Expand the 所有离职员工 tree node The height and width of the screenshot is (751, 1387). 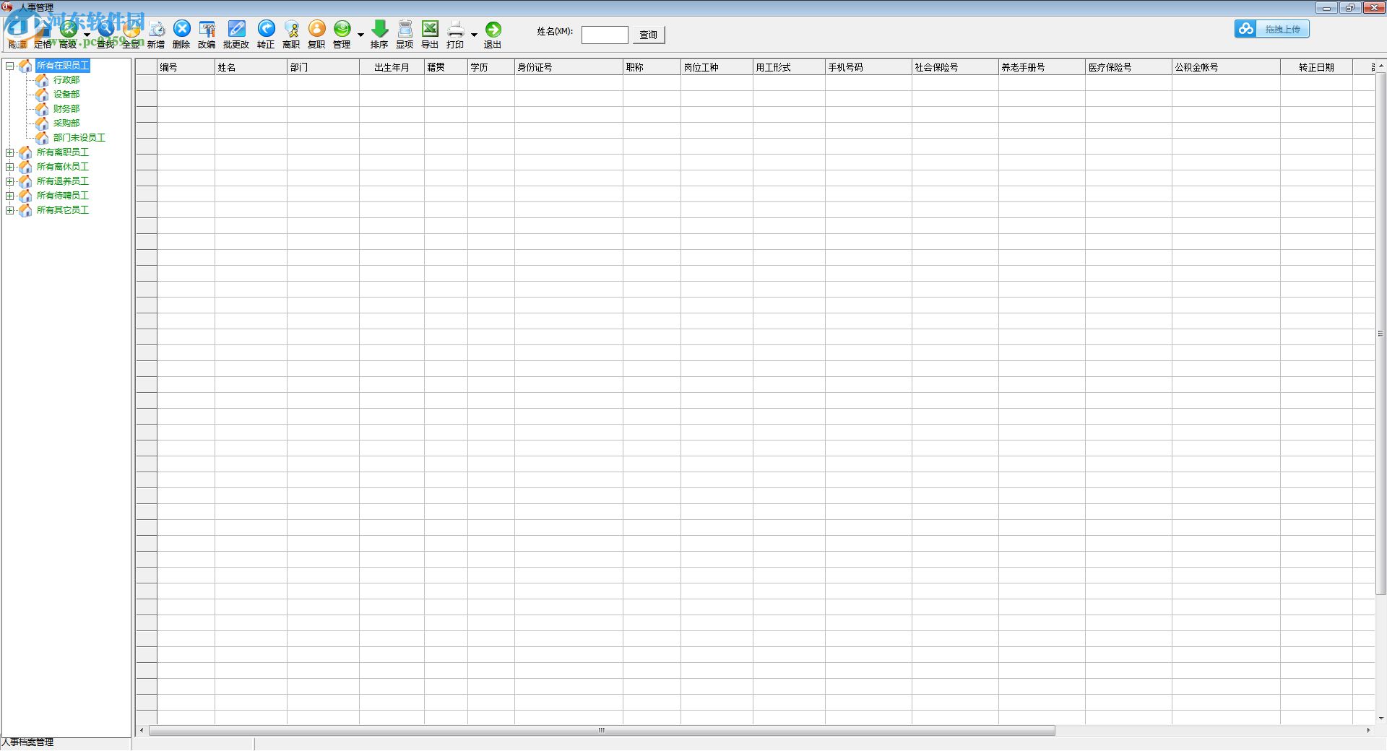click(x=10, y=152)
